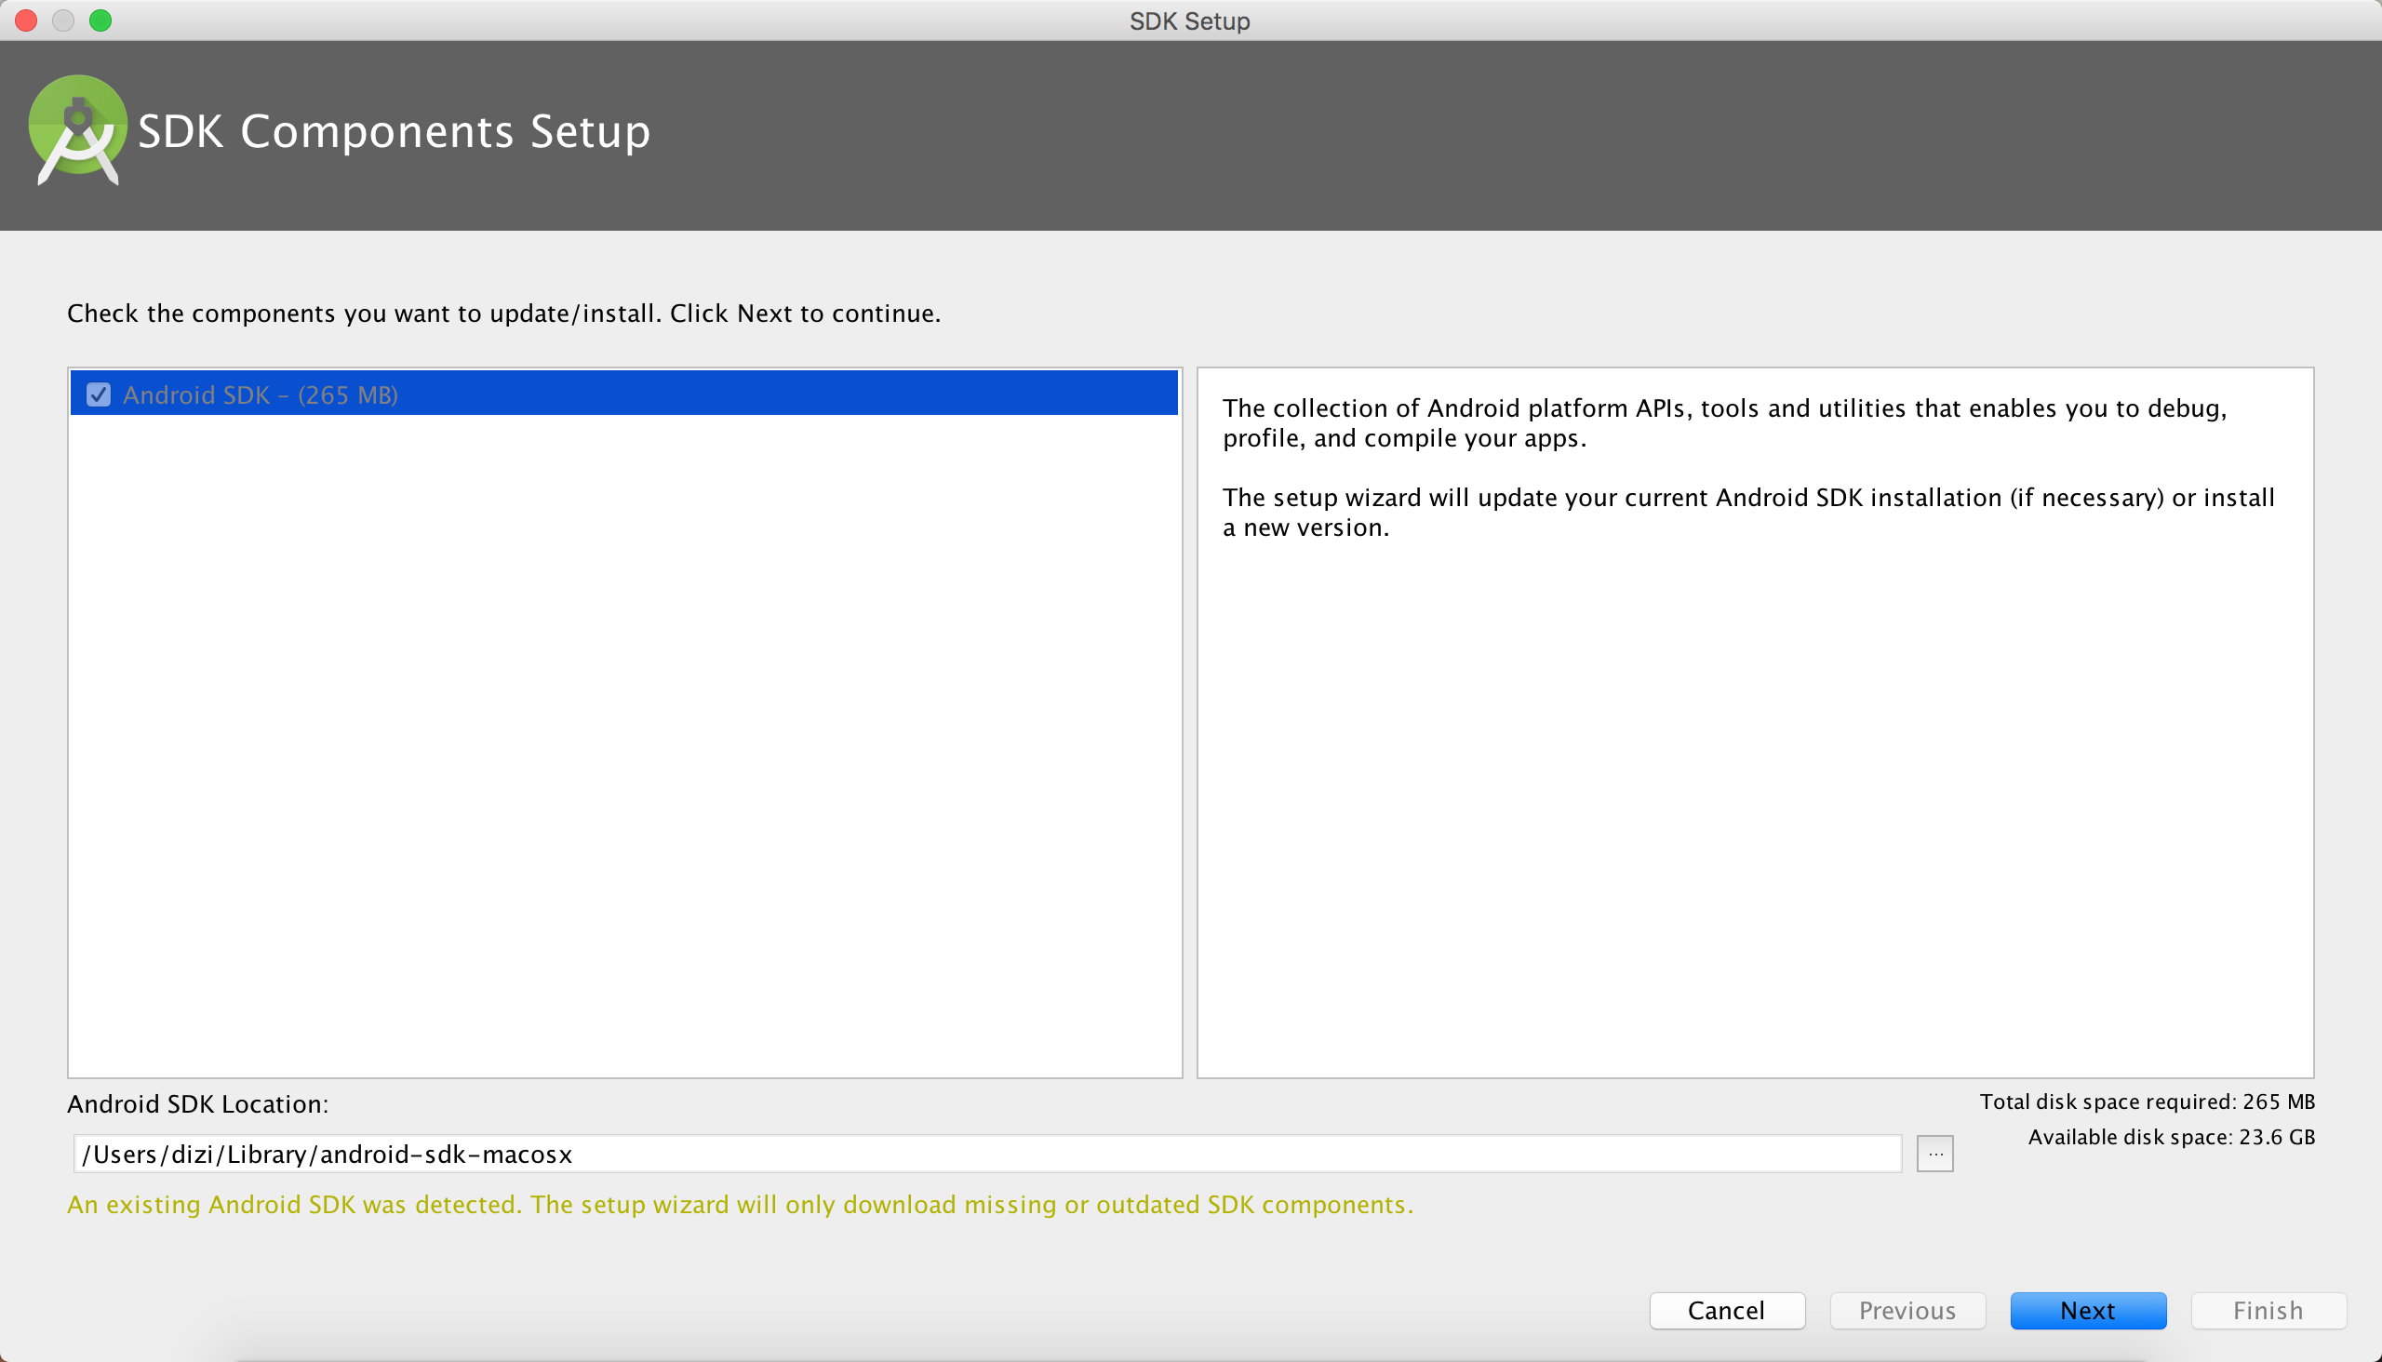Click the Cancel button
The image size is (2382, 1362).
point(1726,1310)
